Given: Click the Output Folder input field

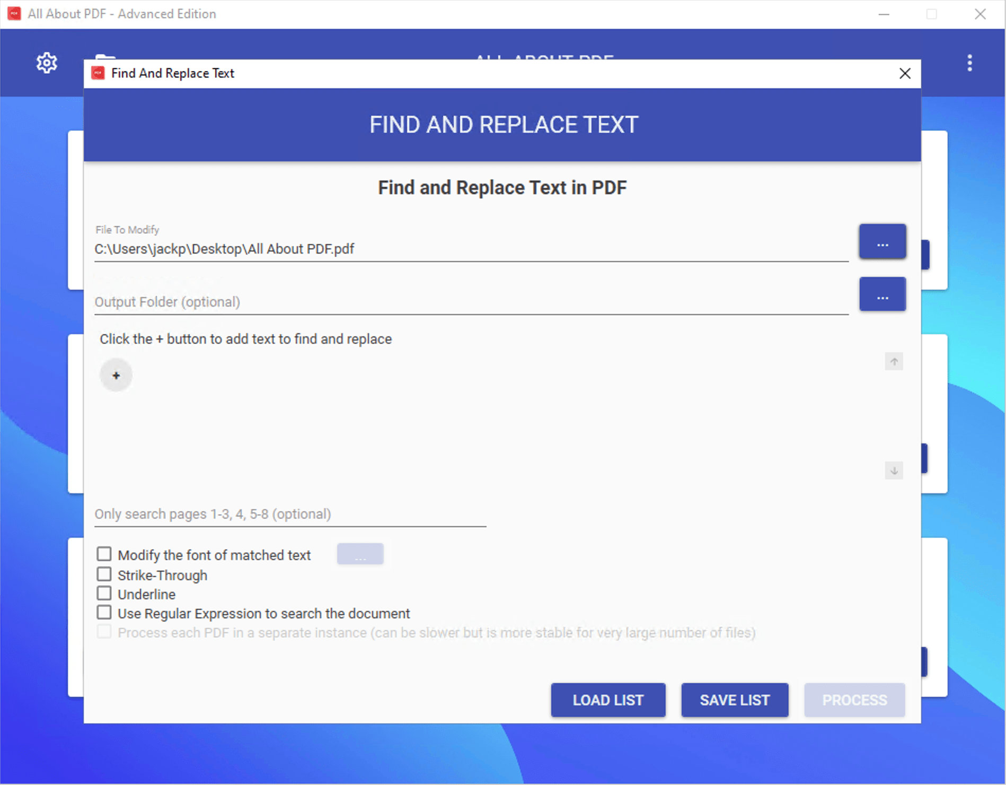Looking at the screenshot, I should click(x=371, y=302).
